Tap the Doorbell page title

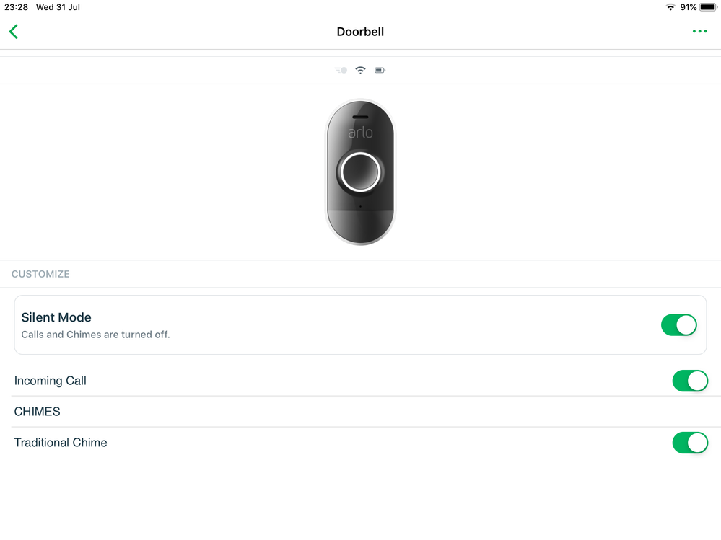(x=360, y=32)
